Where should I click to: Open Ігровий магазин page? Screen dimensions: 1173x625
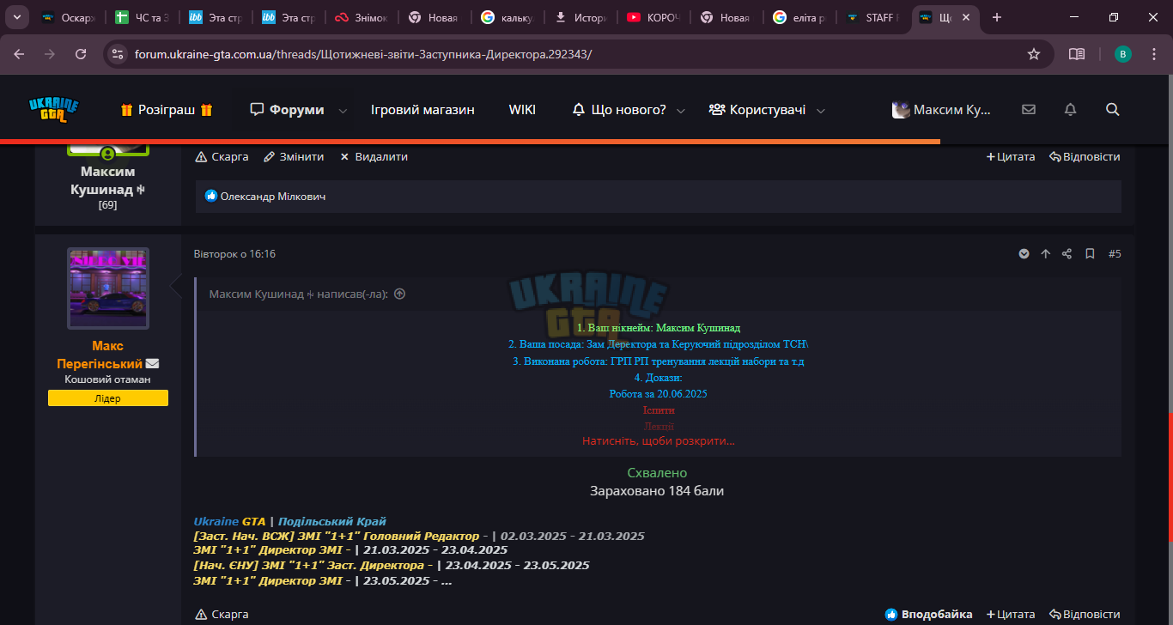(422, 110)
